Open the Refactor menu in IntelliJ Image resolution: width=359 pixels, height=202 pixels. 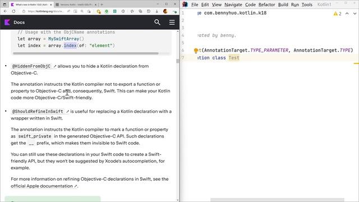(267, 4)
